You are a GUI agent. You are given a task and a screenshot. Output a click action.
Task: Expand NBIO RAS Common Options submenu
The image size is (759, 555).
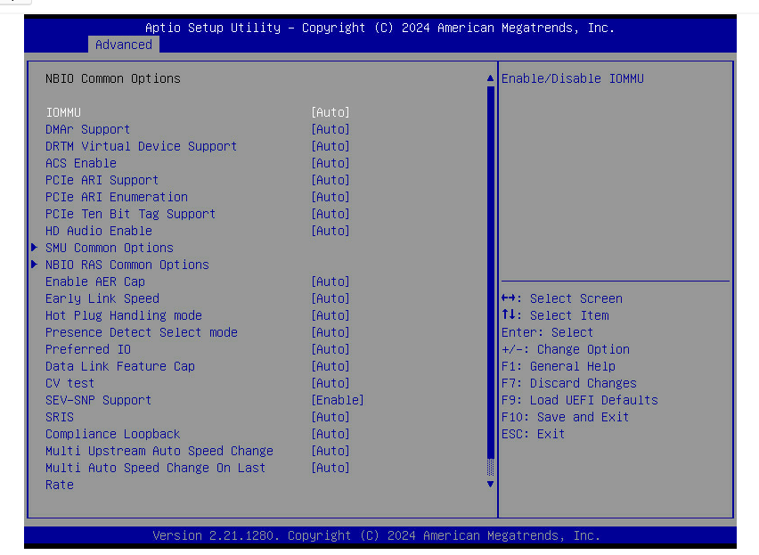tap(126, 265)
